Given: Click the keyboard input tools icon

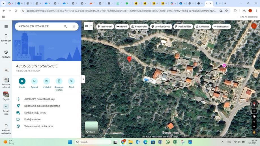Looking at the screenshot, I should tap(87, 26).
